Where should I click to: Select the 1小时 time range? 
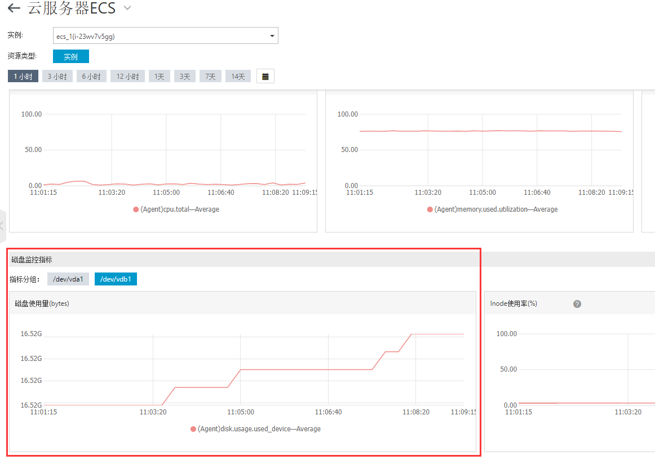(23, 77)
